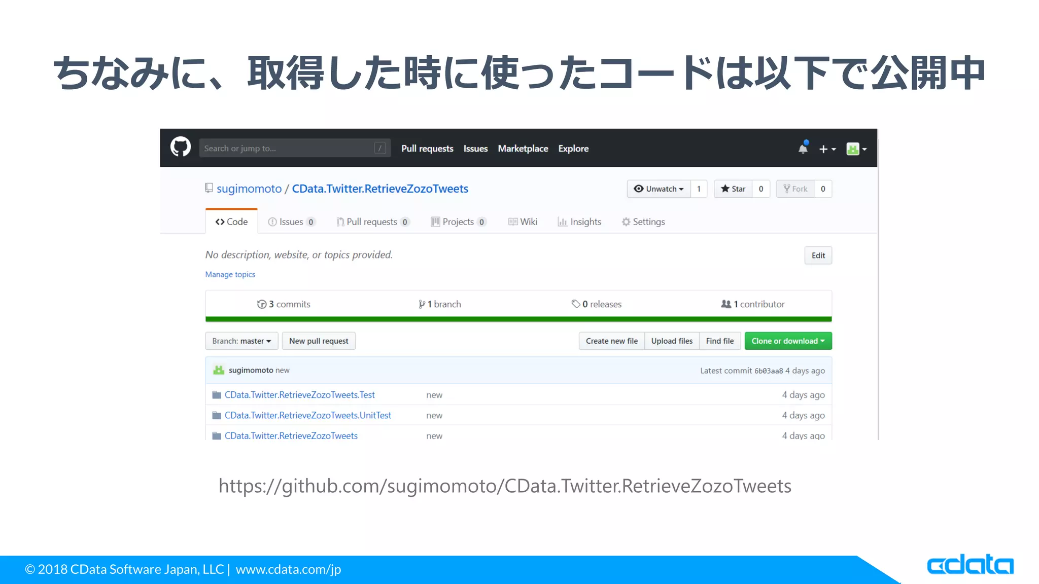The image size is (1039, 584).
Task: Expand the plus create-new menu
Action: (827, 149)
